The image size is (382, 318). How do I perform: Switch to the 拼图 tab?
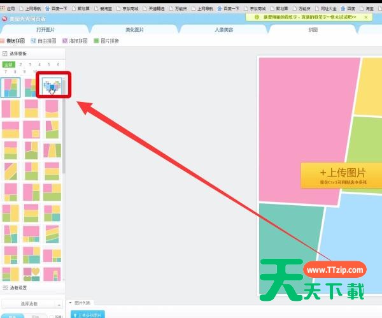313,30
